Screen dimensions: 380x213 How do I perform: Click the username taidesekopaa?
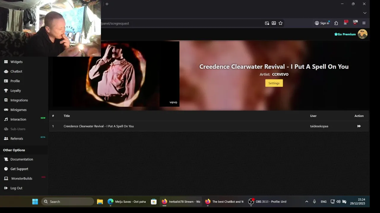[x=319, y=126]
